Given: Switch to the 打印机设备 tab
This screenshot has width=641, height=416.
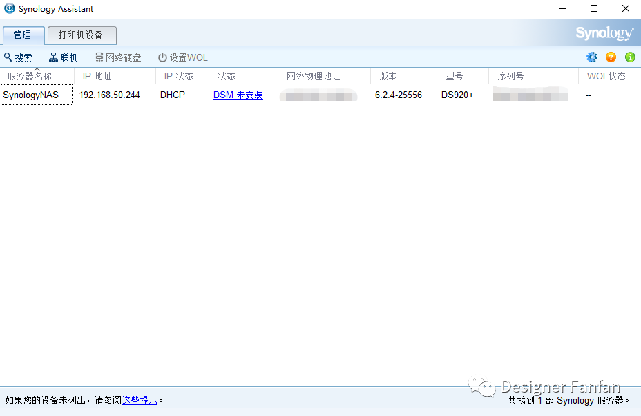Looking at the screenshot, I should pos(82,35).
